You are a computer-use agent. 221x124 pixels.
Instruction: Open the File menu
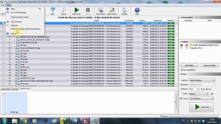(x=3, y=5)
